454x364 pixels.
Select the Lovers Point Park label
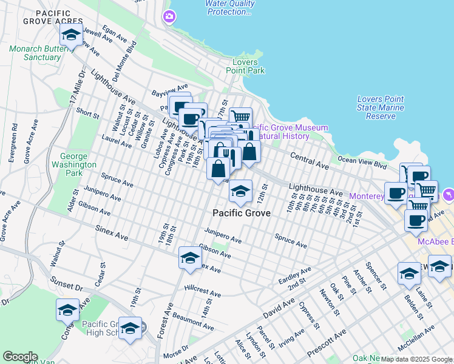tap(245, 66)
